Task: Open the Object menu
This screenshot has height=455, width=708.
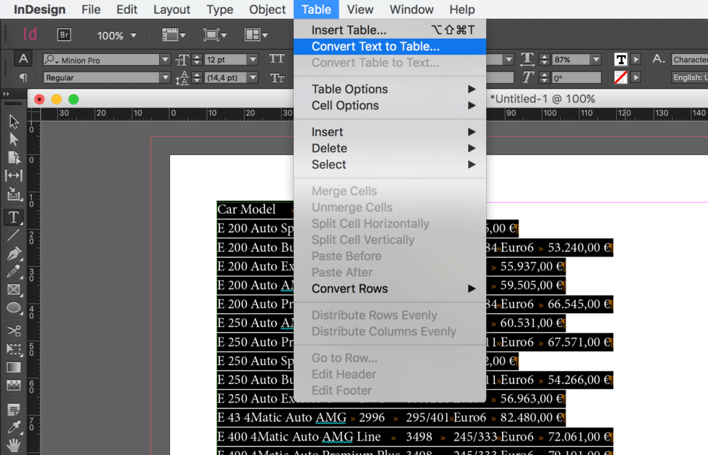Action: [x=268, y=10]
